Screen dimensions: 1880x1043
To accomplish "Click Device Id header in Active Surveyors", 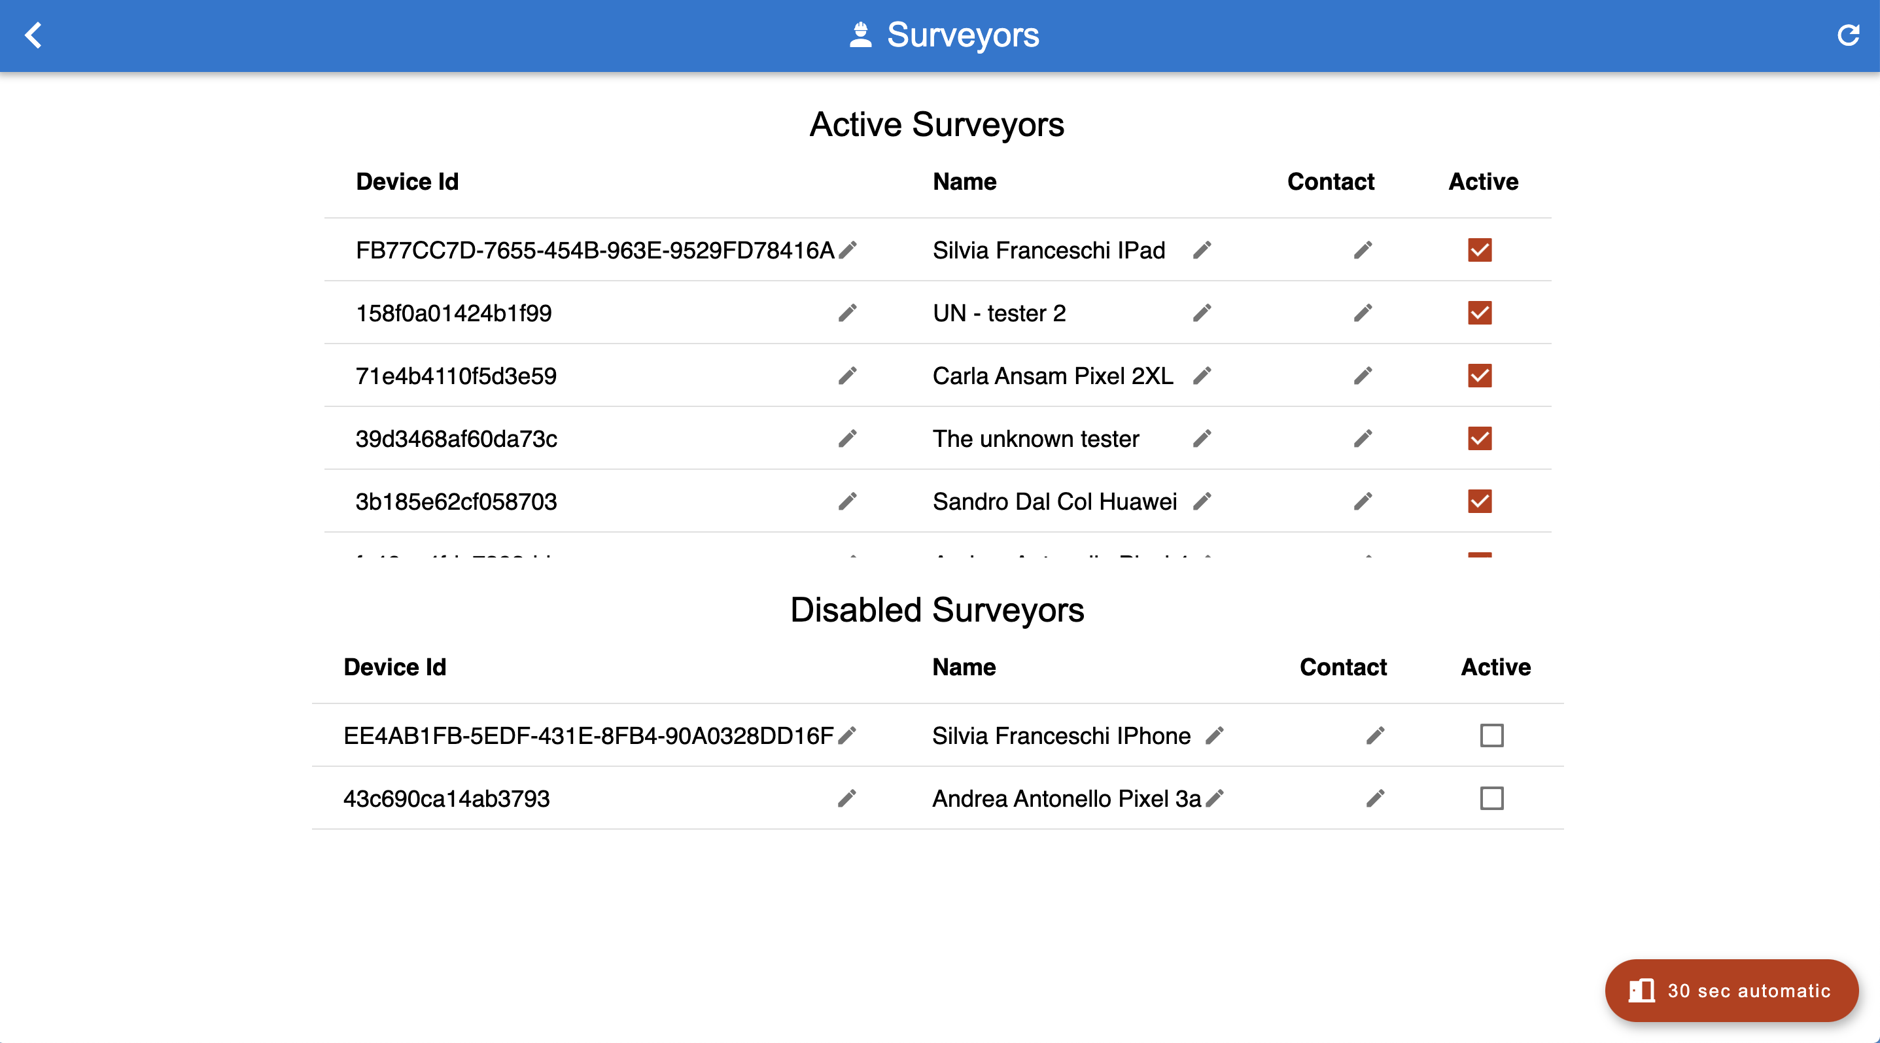I will [x=408, y=182].
